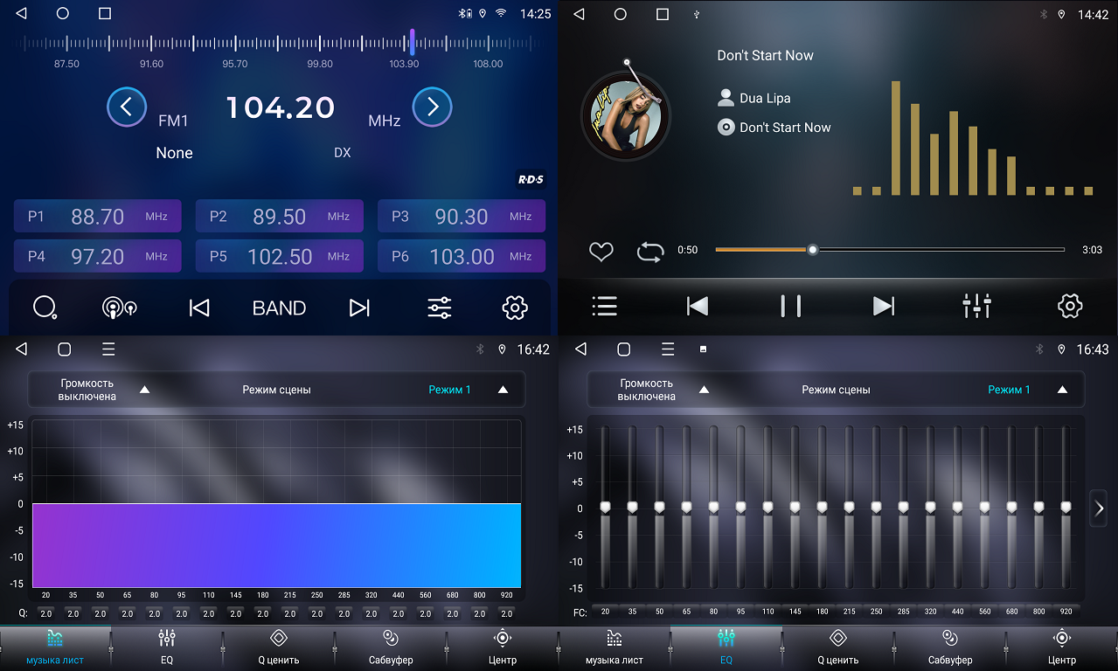Open the playlist icon in the music player
The height and width of the screenshot is (671, 1118).
[604, 306]
